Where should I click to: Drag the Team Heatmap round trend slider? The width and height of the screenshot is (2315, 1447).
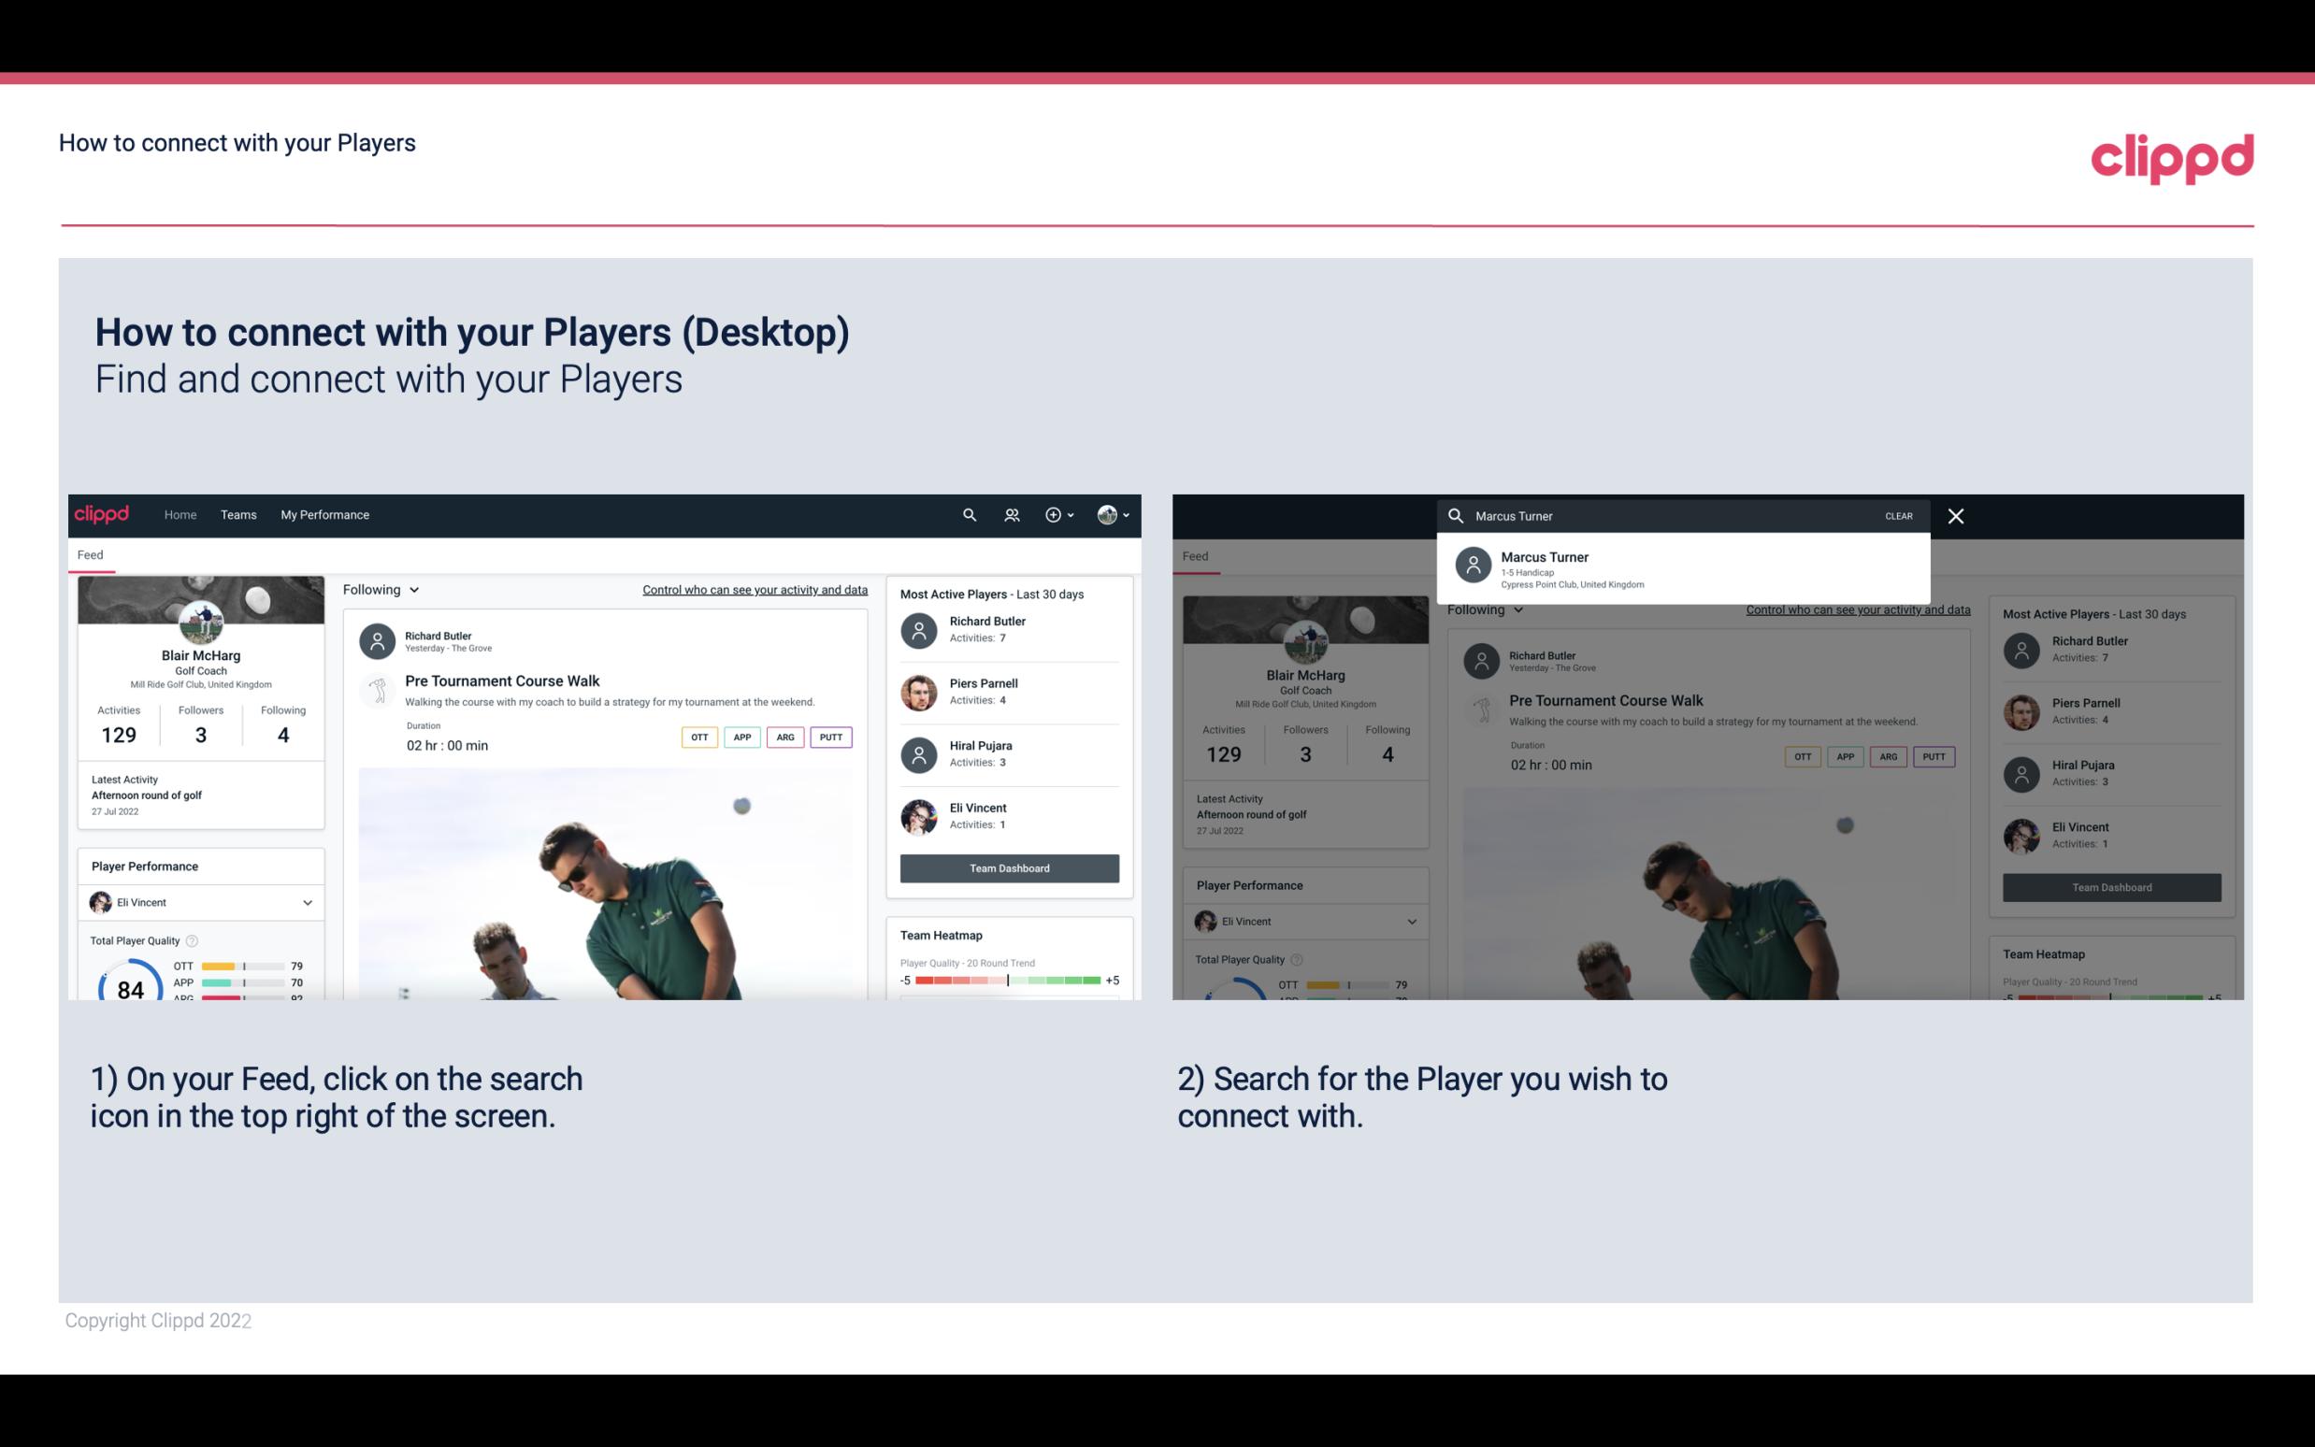(1007, 981)
